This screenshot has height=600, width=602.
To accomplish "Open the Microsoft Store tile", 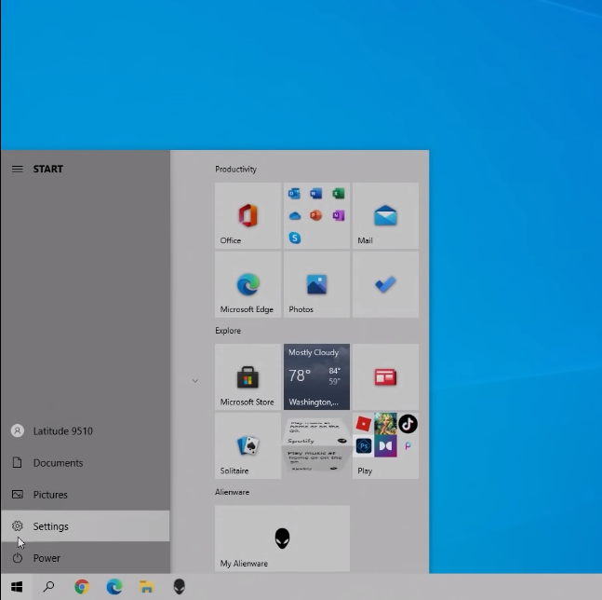I will [248, 376].
